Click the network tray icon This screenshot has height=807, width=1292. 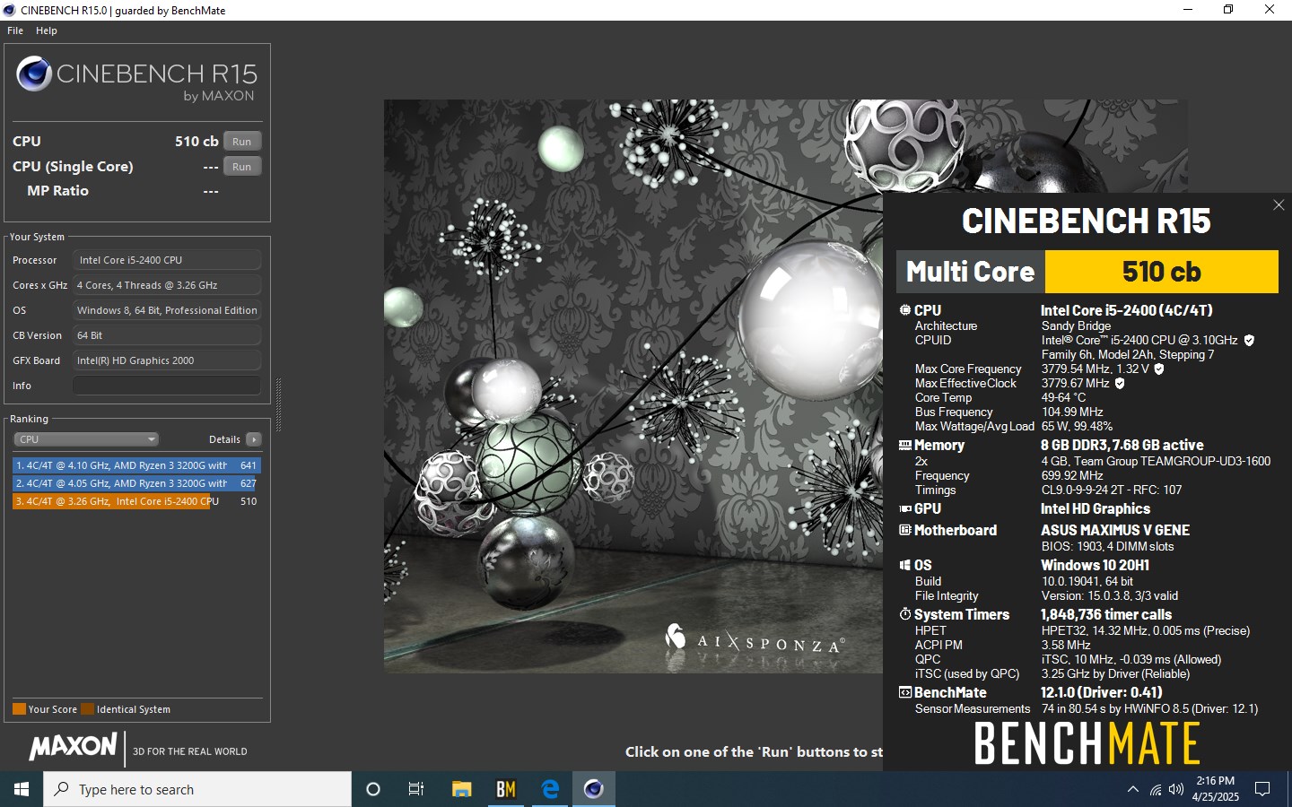1156,790
